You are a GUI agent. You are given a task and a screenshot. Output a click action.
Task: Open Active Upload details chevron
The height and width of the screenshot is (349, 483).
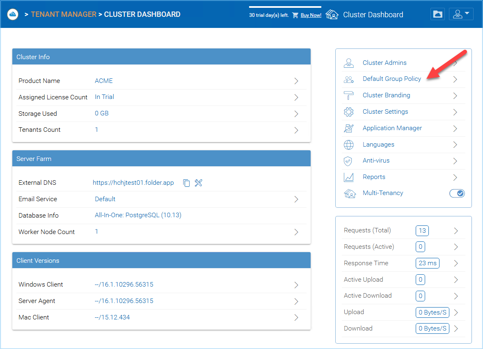coord(456,280)
